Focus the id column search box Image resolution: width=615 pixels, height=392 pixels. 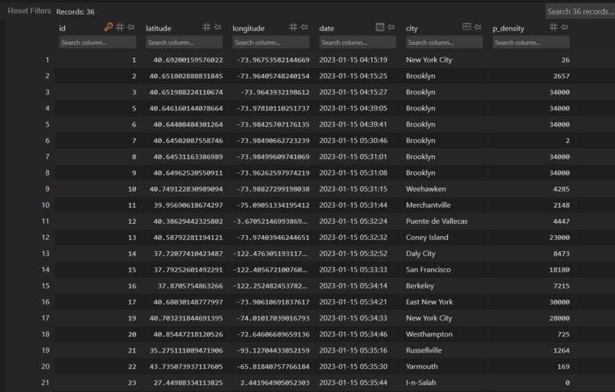98,43
